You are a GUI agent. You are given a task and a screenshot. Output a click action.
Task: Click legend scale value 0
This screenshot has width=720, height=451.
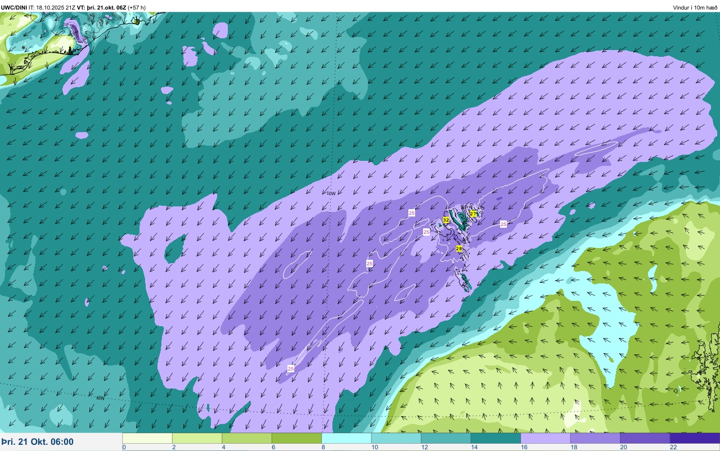pos(124,448)
